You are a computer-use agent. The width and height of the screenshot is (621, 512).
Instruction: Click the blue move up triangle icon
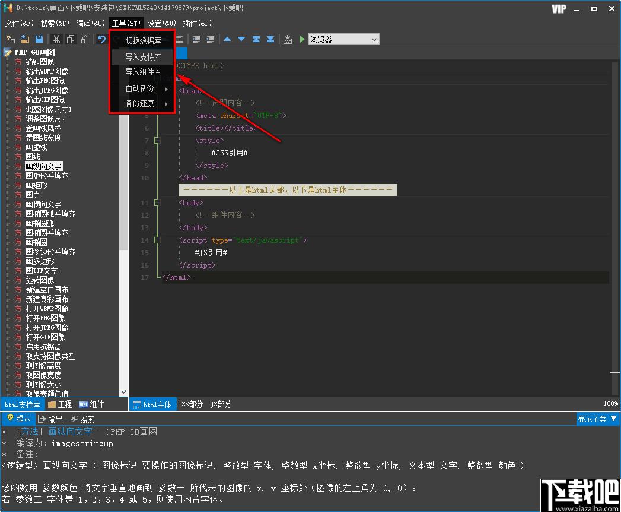(227, 39)
